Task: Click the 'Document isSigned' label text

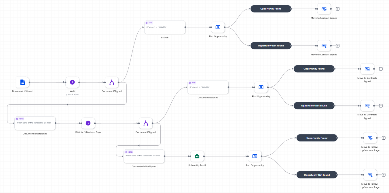Action: (208, 98)
